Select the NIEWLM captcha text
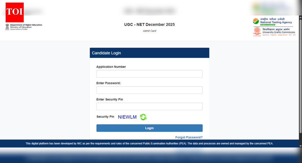 tap(127, 116)
